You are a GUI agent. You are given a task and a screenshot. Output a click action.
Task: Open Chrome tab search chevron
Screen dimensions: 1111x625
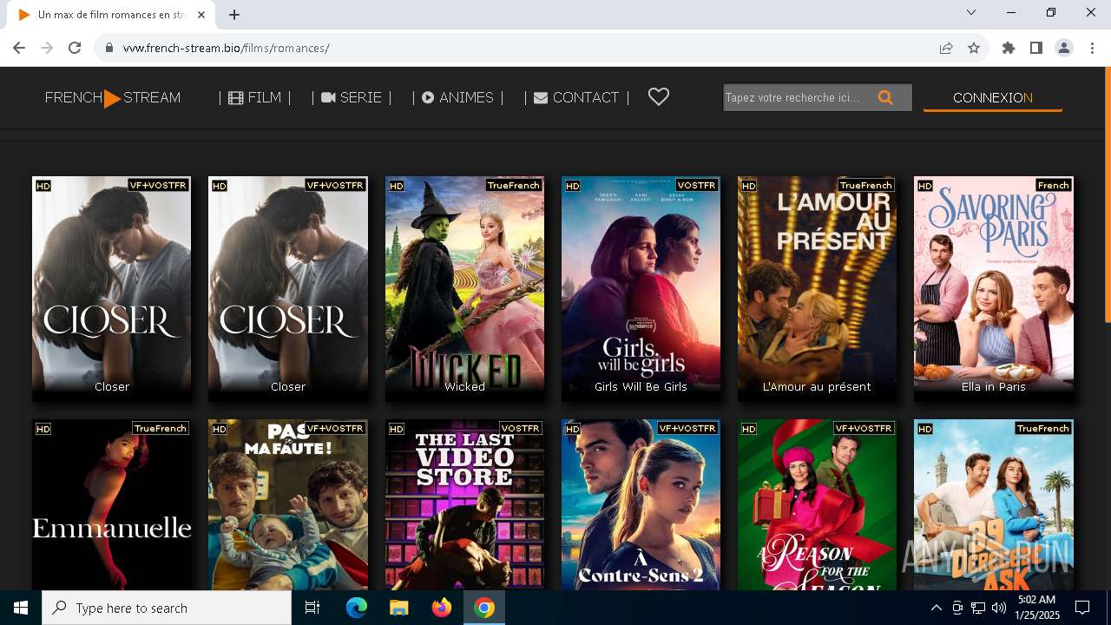[x=971, y=12]
